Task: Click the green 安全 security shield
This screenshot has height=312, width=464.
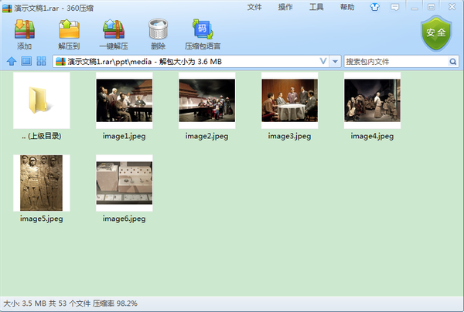Action: tap(436, 33)
